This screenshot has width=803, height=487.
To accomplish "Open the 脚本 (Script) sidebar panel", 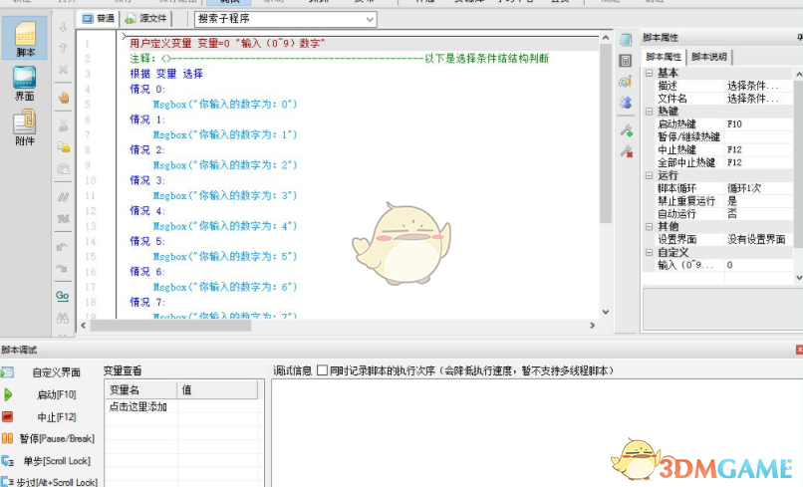I will click(x=24, y=40).
